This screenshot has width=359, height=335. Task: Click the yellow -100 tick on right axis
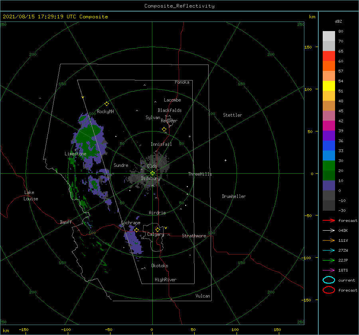pyautogui.click(x=307, y=258)
